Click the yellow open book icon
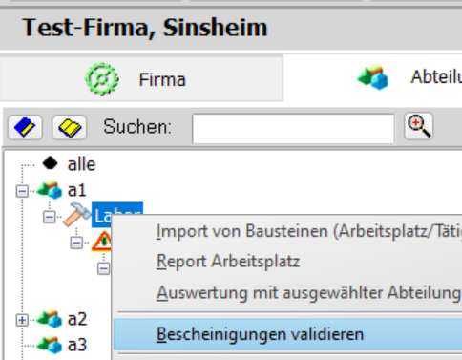Viewport: 462px width, 360px height. coord(70,127)
